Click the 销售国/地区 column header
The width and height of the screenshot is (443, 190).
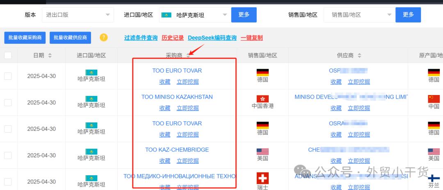click(263, 56)
